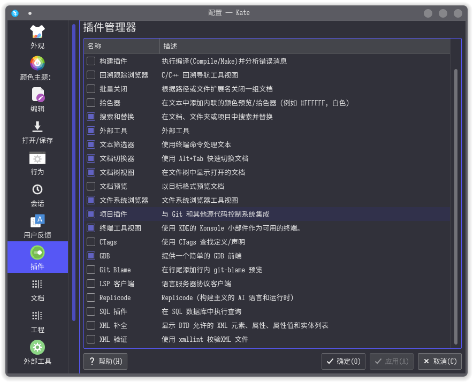Open the 工程 project page icon
The width and height of the screenshot is (473, 382).
tap(37, 316)
